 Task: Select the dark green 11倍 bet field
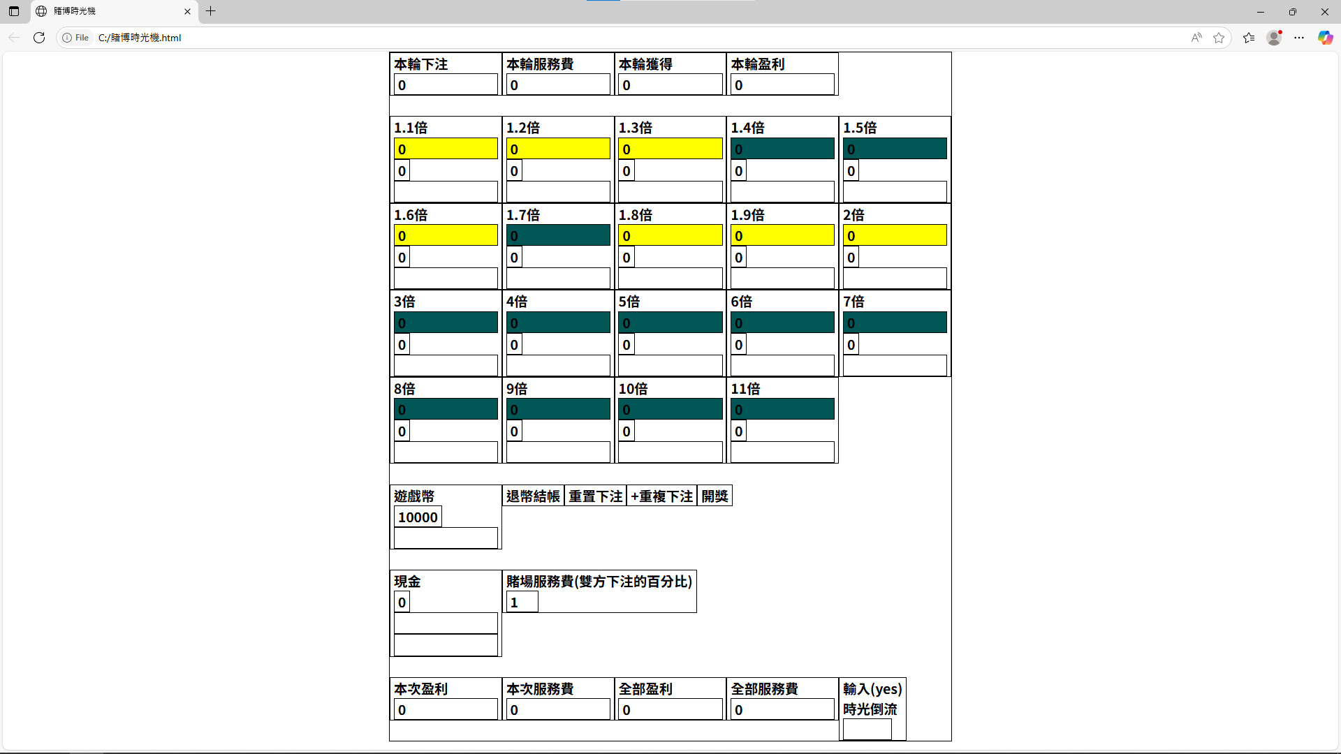tap(782, 409)
